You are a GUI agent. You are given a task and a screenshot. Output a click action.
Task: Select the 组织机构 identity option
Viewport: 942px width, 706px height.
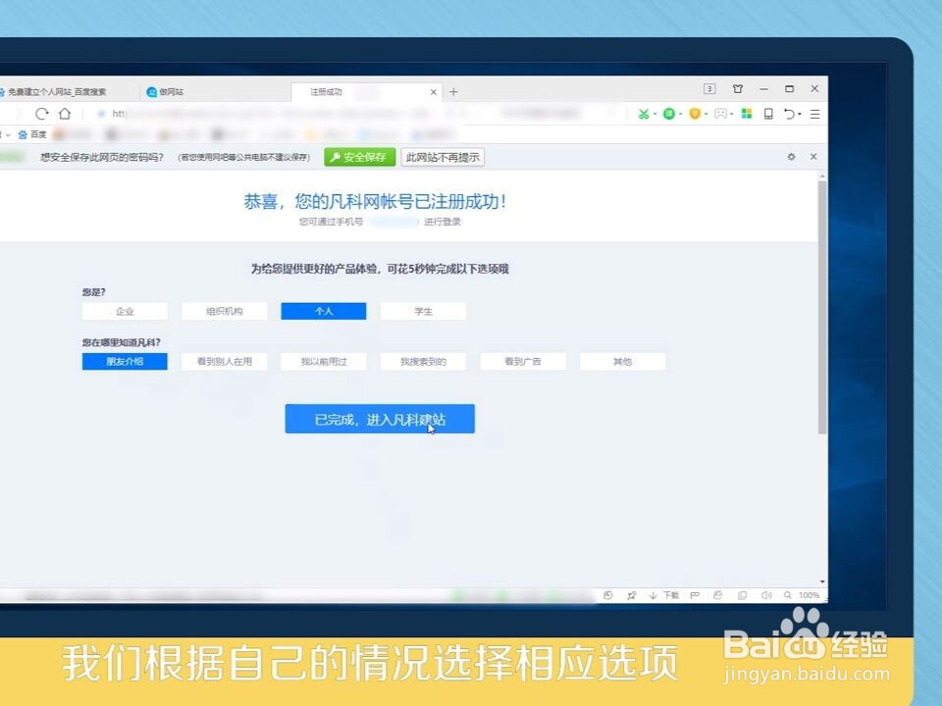click(x=224, y=311)
